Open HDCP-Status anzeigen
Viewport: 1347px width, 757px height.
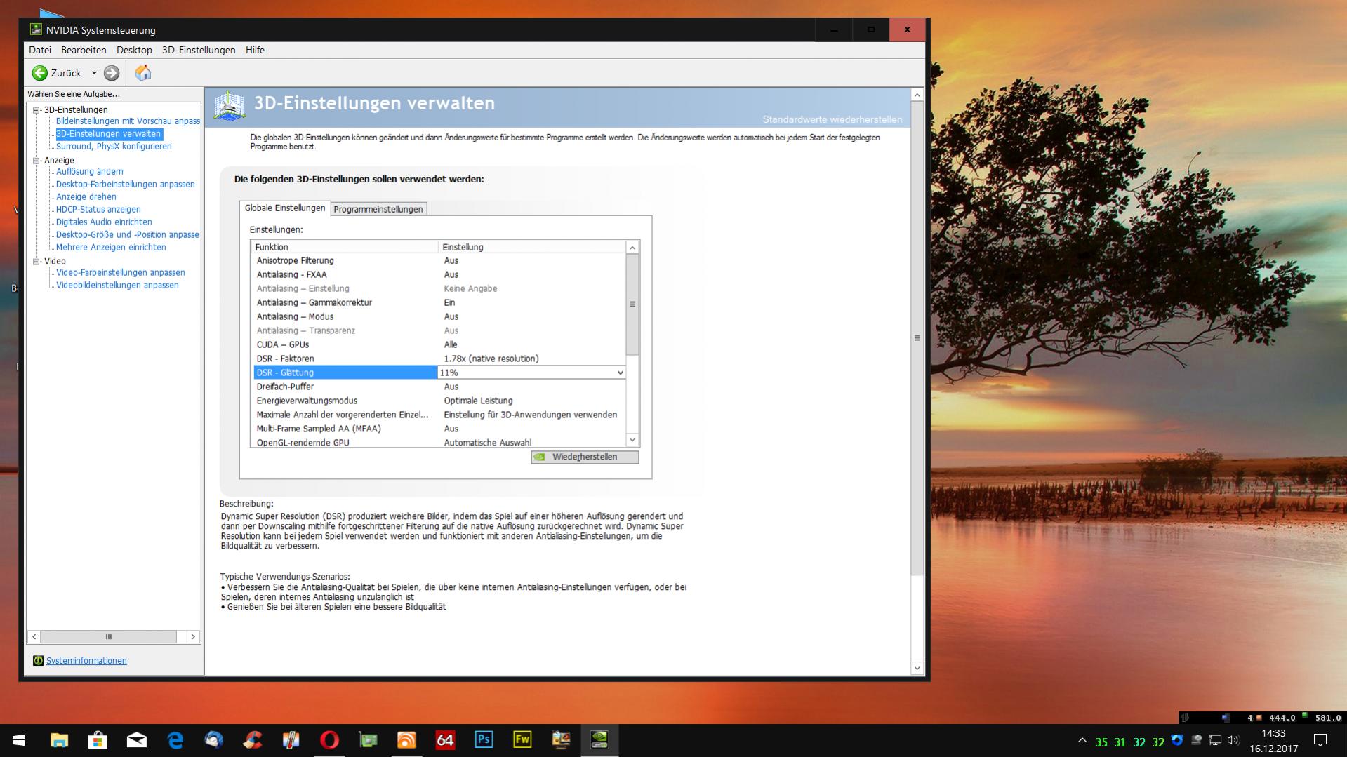coord(98,210)
